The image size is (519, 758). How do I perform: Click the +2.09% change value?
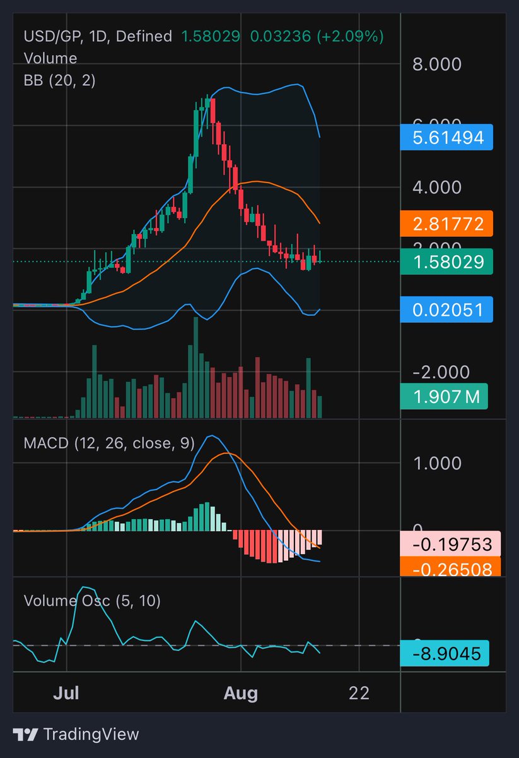point(350,37)
